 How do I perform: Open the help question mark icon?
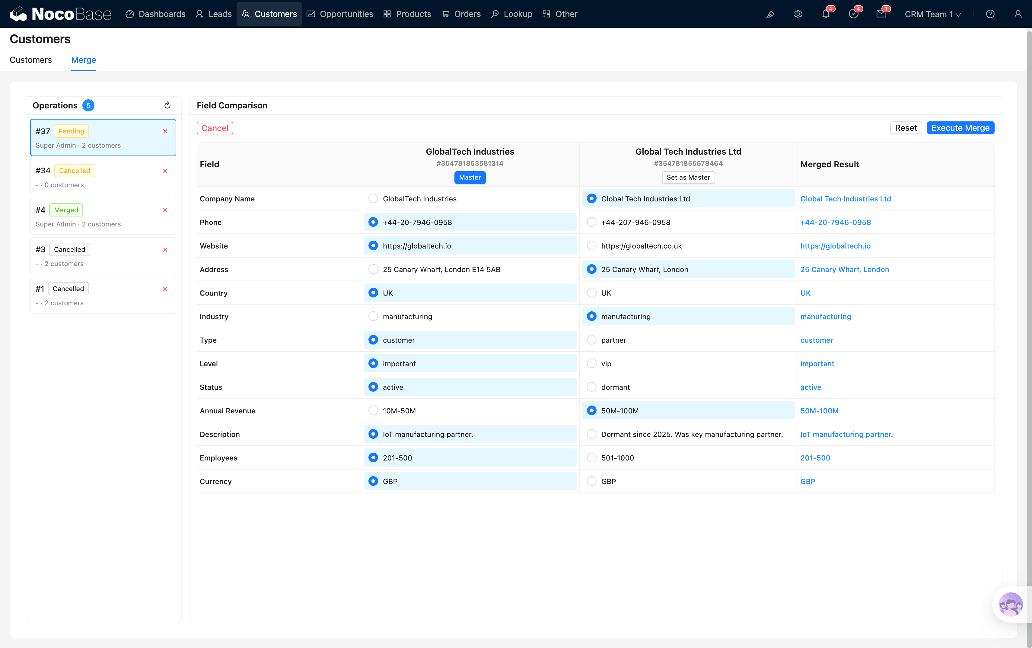pyautogui.click(x=990, y=14)
